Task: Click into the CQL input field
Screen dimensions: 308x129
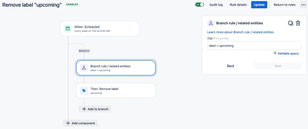Action: pyautogui.click(x=254, y=46)
